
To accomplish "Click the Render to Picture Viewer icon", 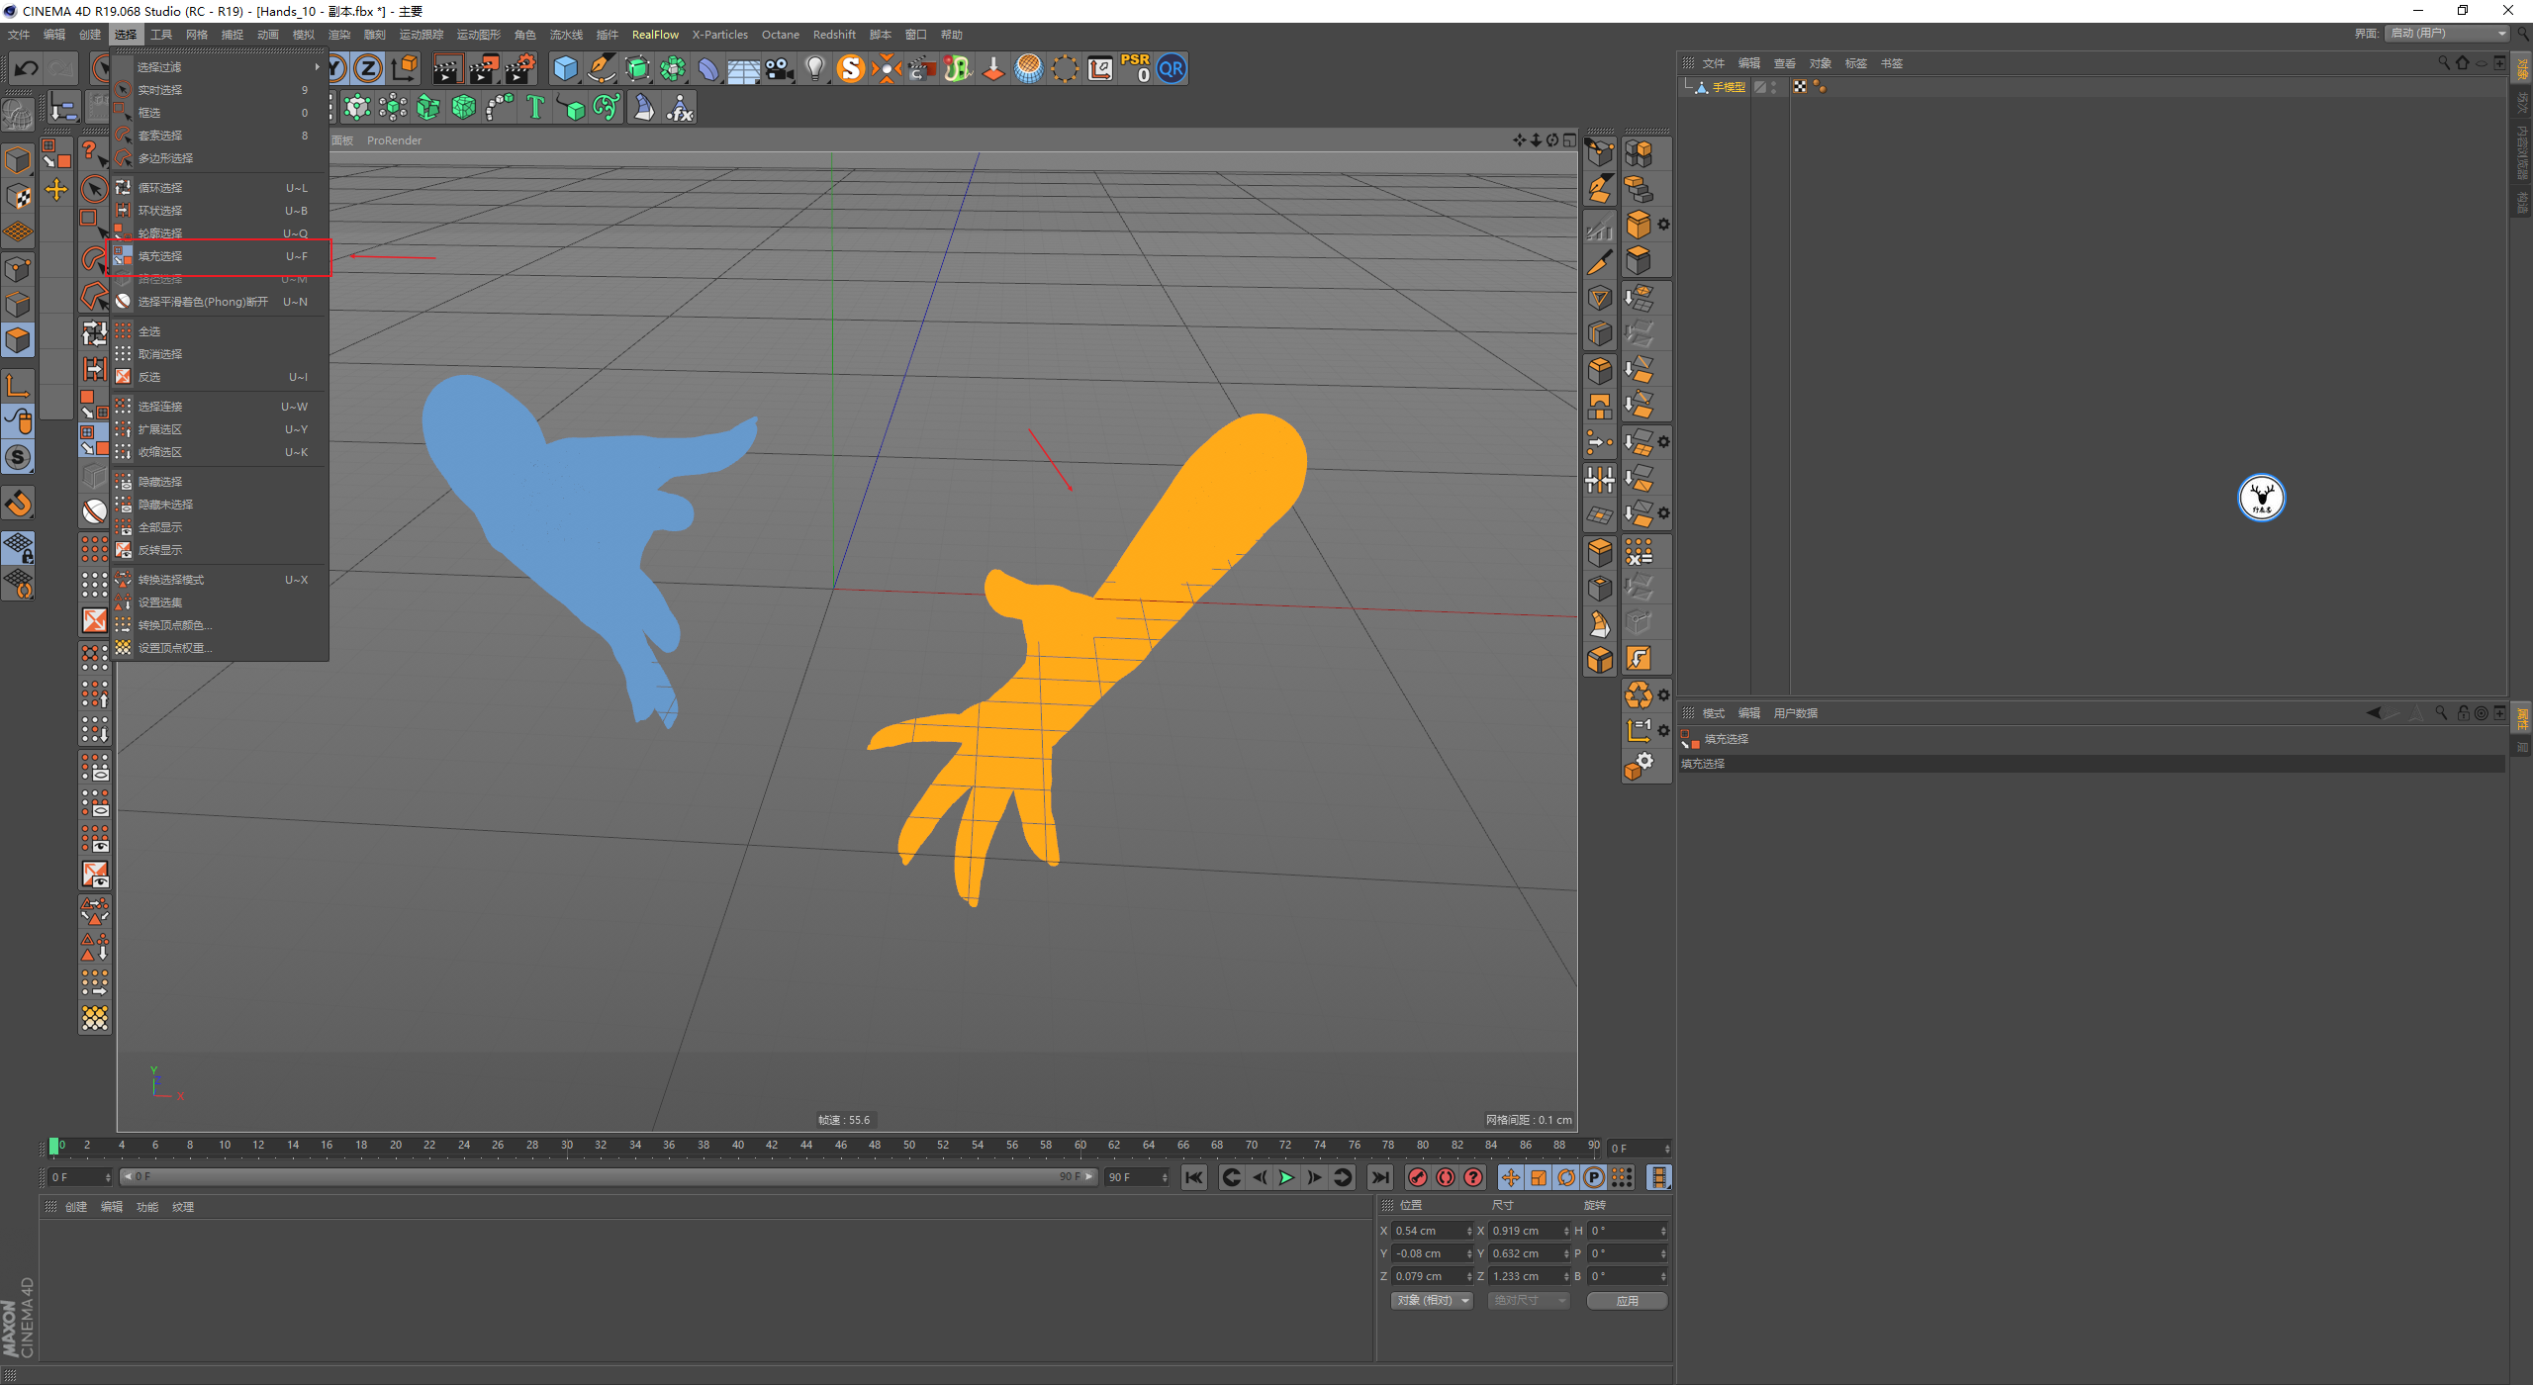I will click(484, 69).
